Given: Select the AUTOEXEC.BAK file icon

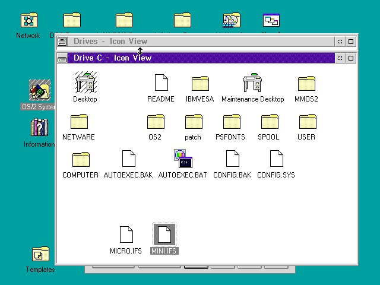Looking at the screenshot, I should (x=129, y=159).
